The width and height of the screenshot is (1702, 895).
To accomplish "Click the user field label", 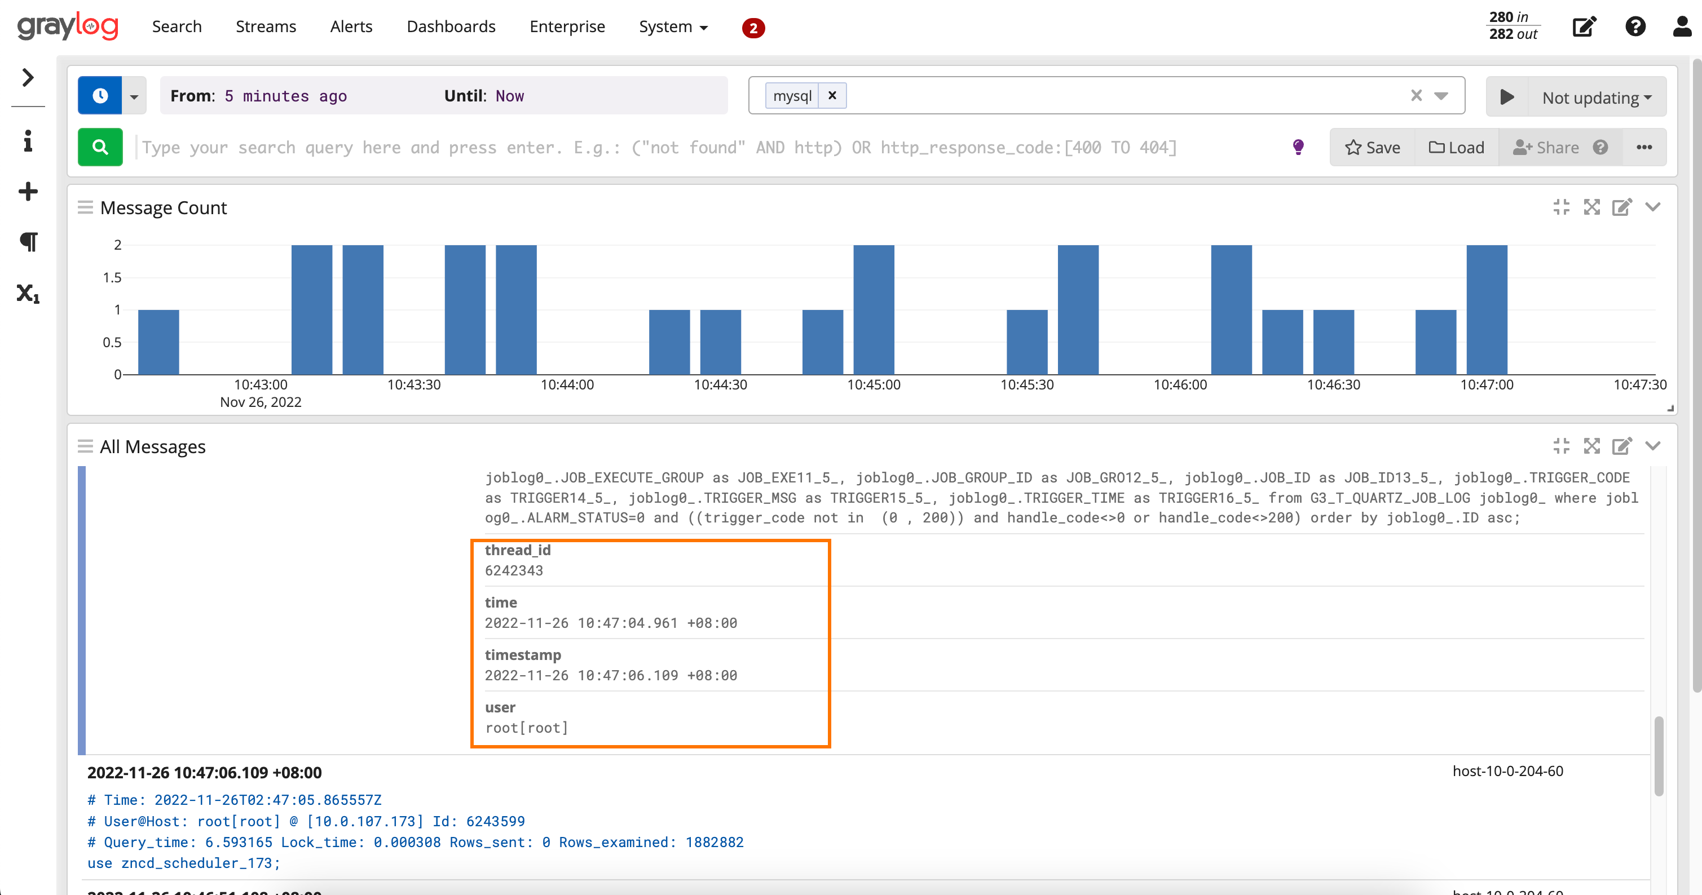I will [500, 707].
